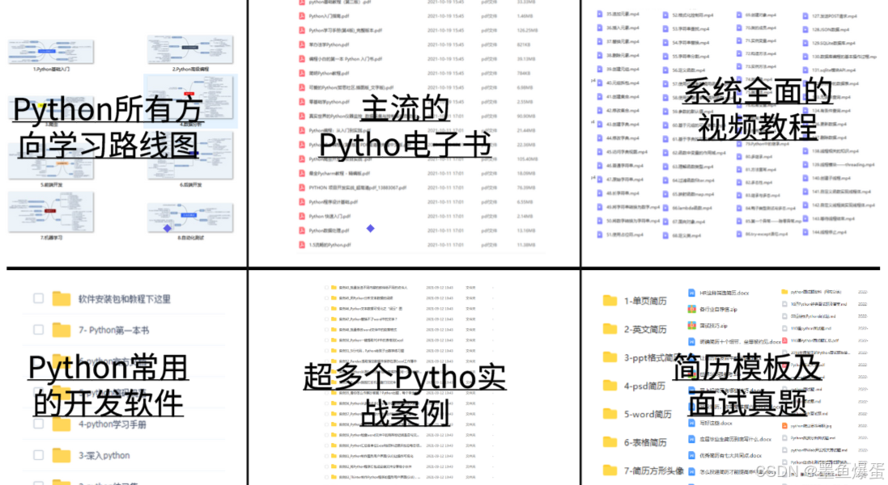
Task: Click the 5-word简历 folder icon
Action: (610, 414)
